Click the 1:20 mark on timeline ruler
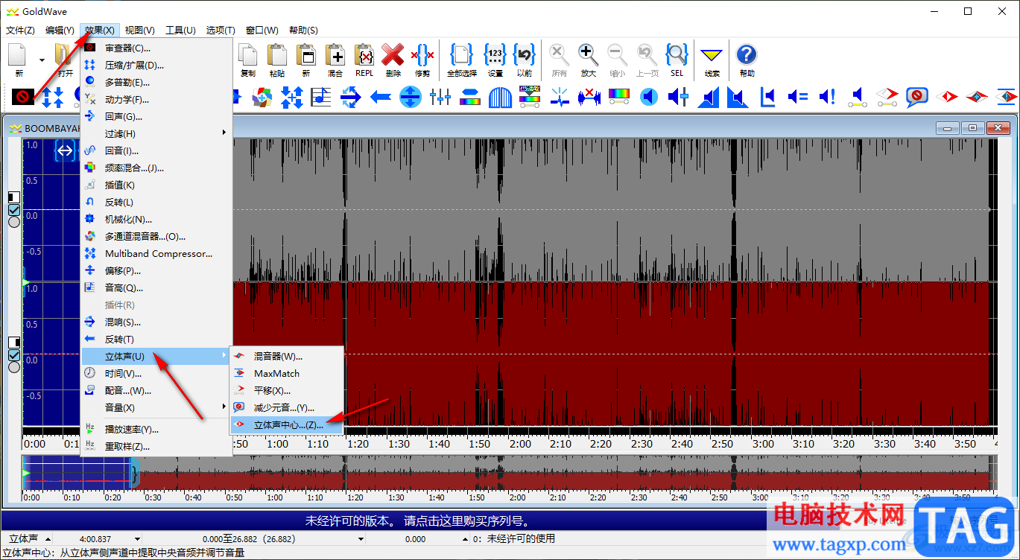Image resolution: width=1020 pixels, height=560 pixels. [359, 444]
